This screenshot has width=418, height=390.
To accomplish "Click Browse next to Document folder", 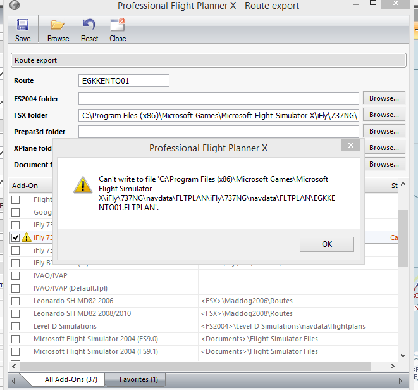I will [384, 164].
